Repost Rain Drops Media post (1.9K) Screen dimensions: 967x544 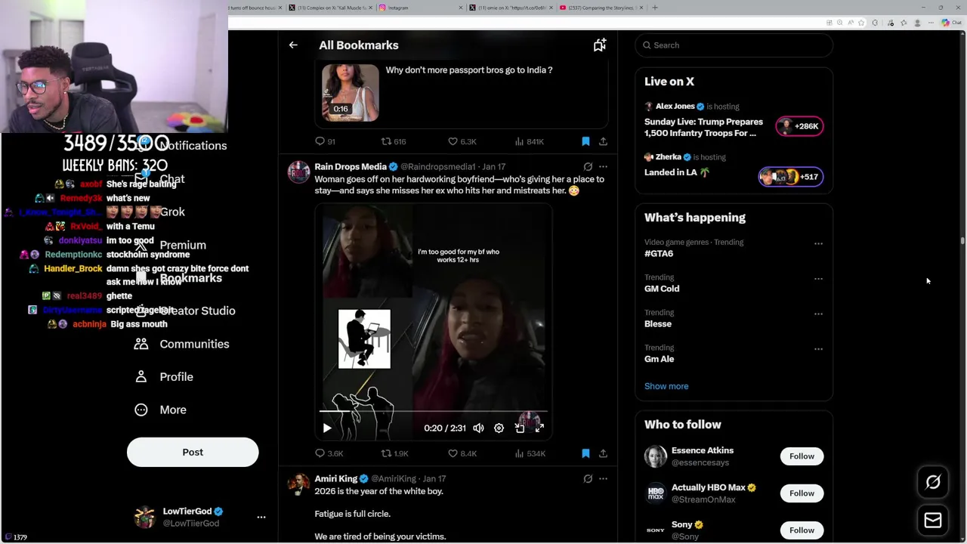pyautogui.click(x=394, y=453)
